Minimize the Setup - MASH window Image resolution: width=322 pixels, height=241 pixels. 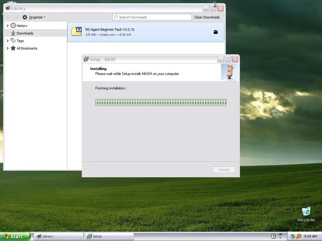click(x=220, y=59)
